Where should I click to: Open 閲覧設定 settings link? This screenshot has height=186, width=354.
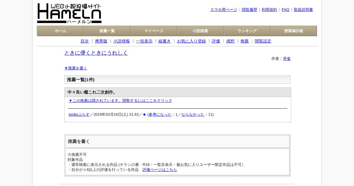[263, 41]
